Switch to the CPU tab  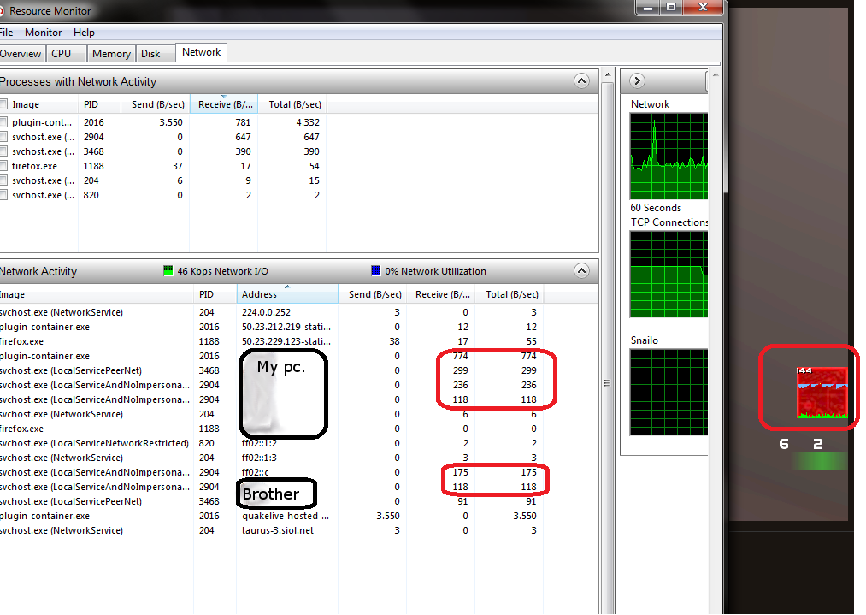62,53
